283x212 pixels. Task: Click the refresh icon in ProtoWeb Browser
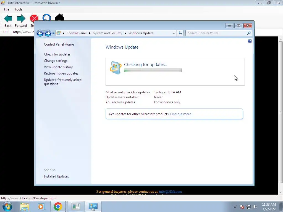pos(46,17)
